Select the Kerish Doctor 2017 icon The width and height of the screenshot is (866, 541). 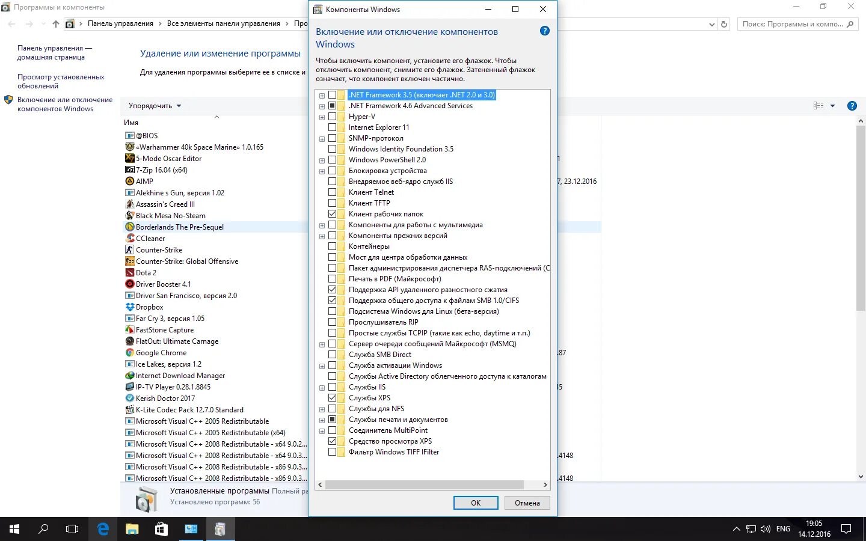pos(129,399)
